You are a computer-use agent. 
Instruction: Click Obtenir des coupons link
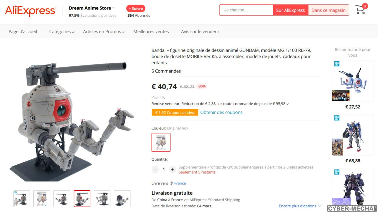click(x=221, y=112)
